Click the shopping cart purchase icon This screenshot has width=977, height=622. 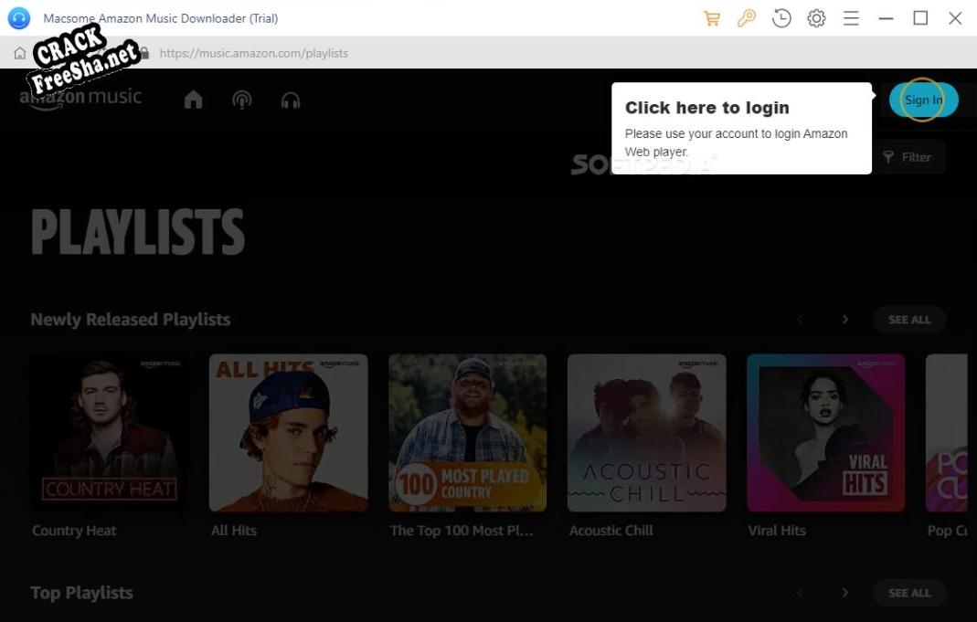click(712, 18)
